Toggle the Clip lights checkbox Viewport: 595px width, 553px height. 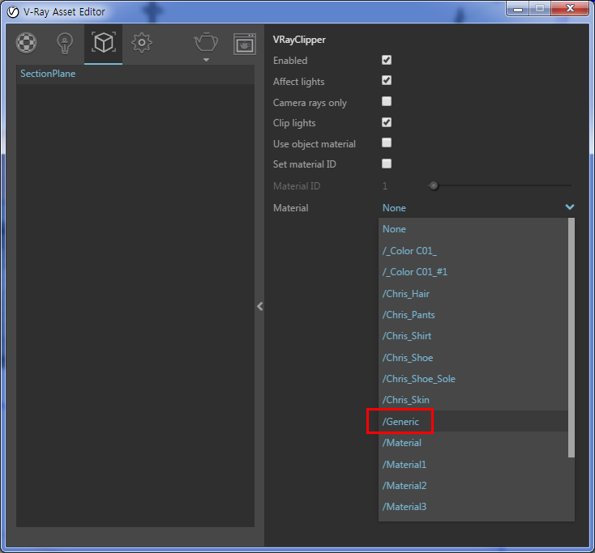[x=387, y=122]
